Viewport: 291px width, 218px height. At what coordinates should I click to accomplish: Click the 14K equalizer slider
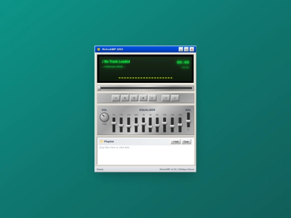[172, 125]
